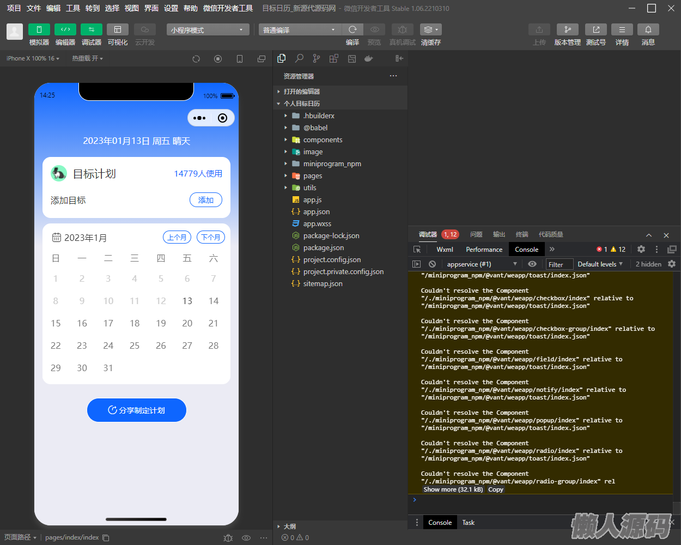
Task: Click the details button icon
Action: [622, 29]
